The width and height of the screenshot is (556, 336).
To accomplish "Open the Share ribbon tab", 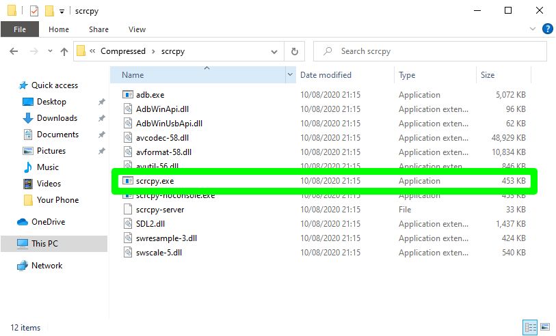I will coord(98,29).
